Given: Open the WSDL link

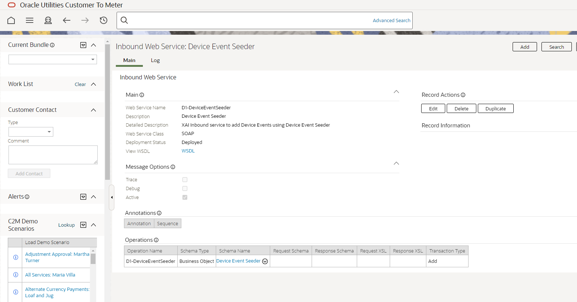Looking at the screenshot, I should pos(188,151).
